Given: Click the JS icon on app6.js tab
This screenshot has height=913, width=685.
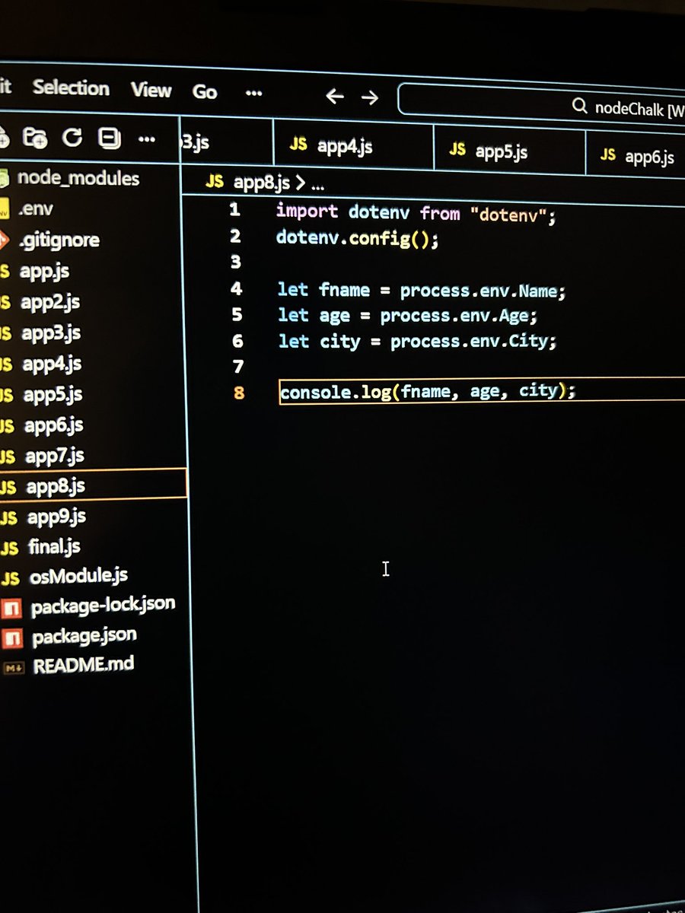Looking at the screenshot, I should pyautogui.click(x=607, y=155).
